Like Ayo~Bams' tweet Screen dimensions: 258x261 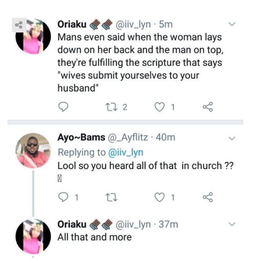coord(160,198)
